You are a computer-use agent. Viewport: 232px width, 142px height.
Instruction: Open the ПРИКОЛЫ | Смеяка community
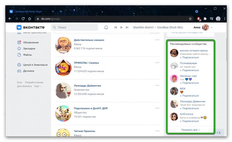(86, 63)
